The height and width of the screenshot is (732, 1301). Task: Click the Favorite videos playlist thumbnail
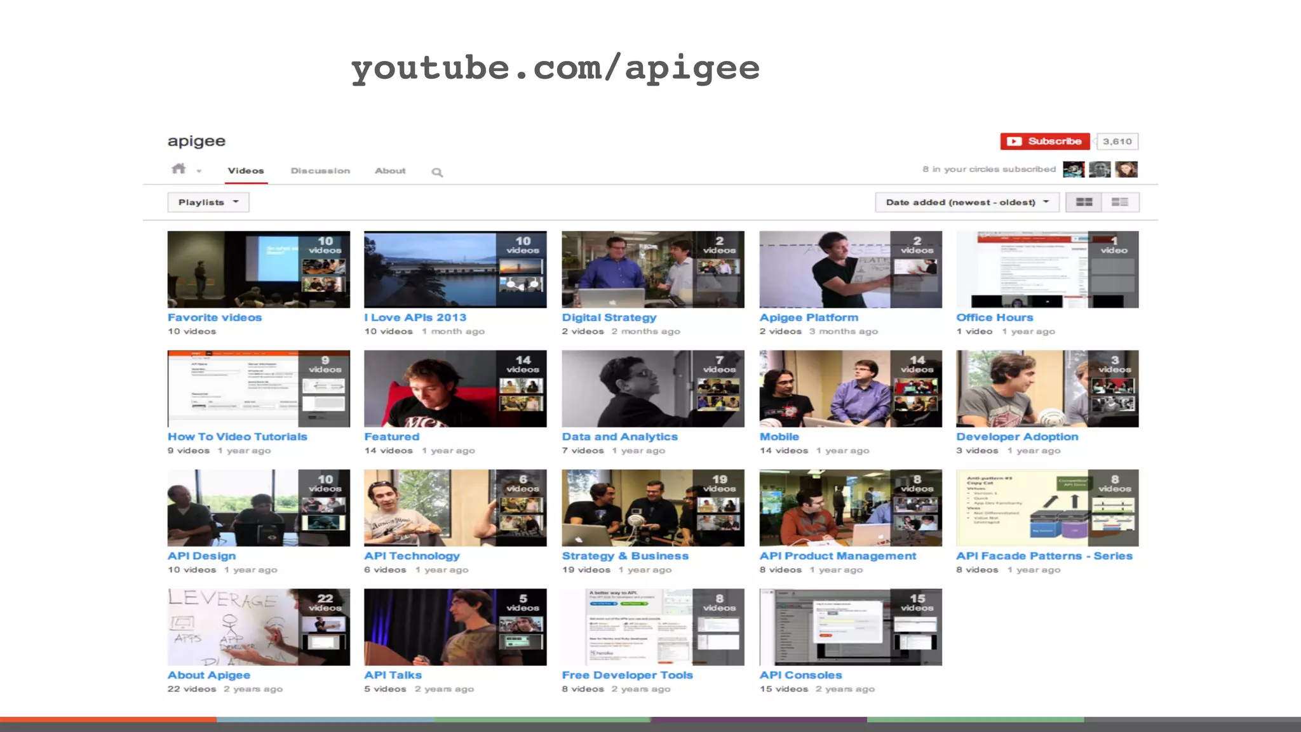coord(259,270)
